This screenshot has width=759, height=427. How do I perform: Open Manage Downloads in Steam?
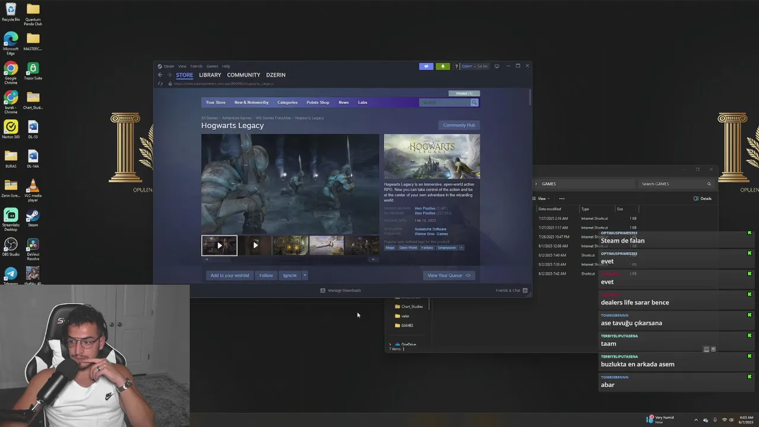[x=340, y=291]
